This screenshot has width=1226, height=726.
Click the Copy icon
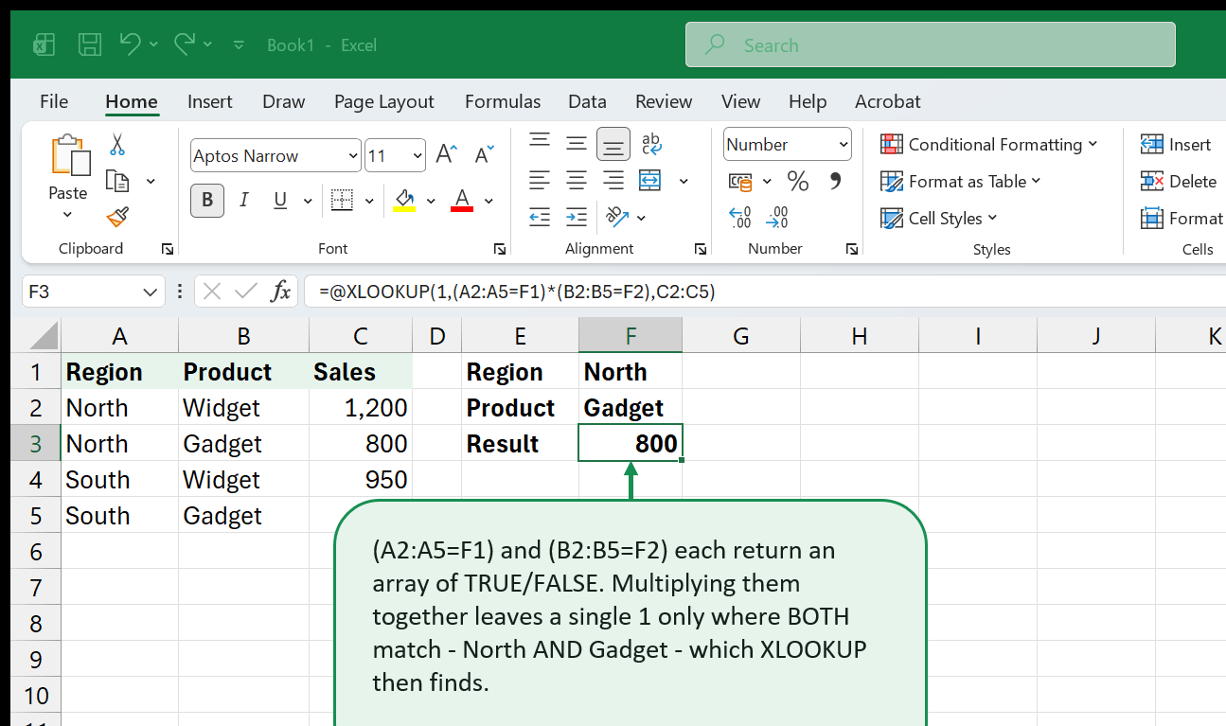[x=117, y=181]
